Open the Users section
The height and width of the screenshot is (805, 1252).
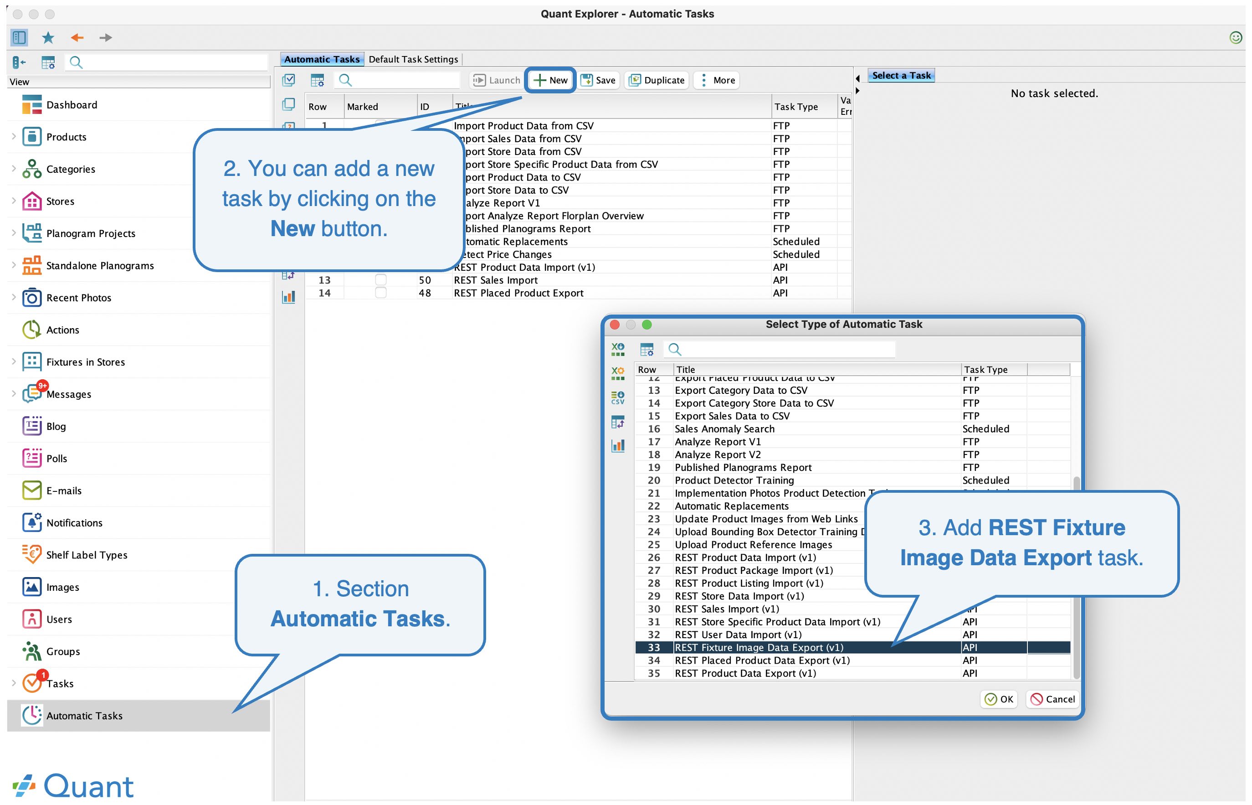tap(58, 619)
